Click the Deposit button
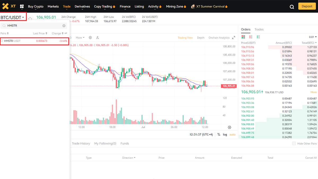Screen dimensions: 318x179 click(307, 6)
